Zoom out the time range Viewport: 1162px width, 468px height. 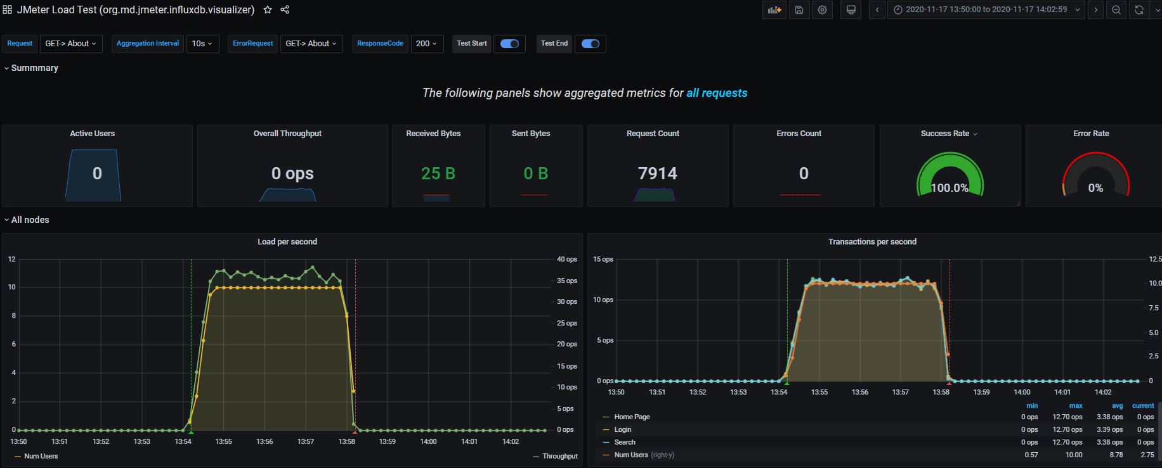pyautogui.click(x=1116, y=10)
